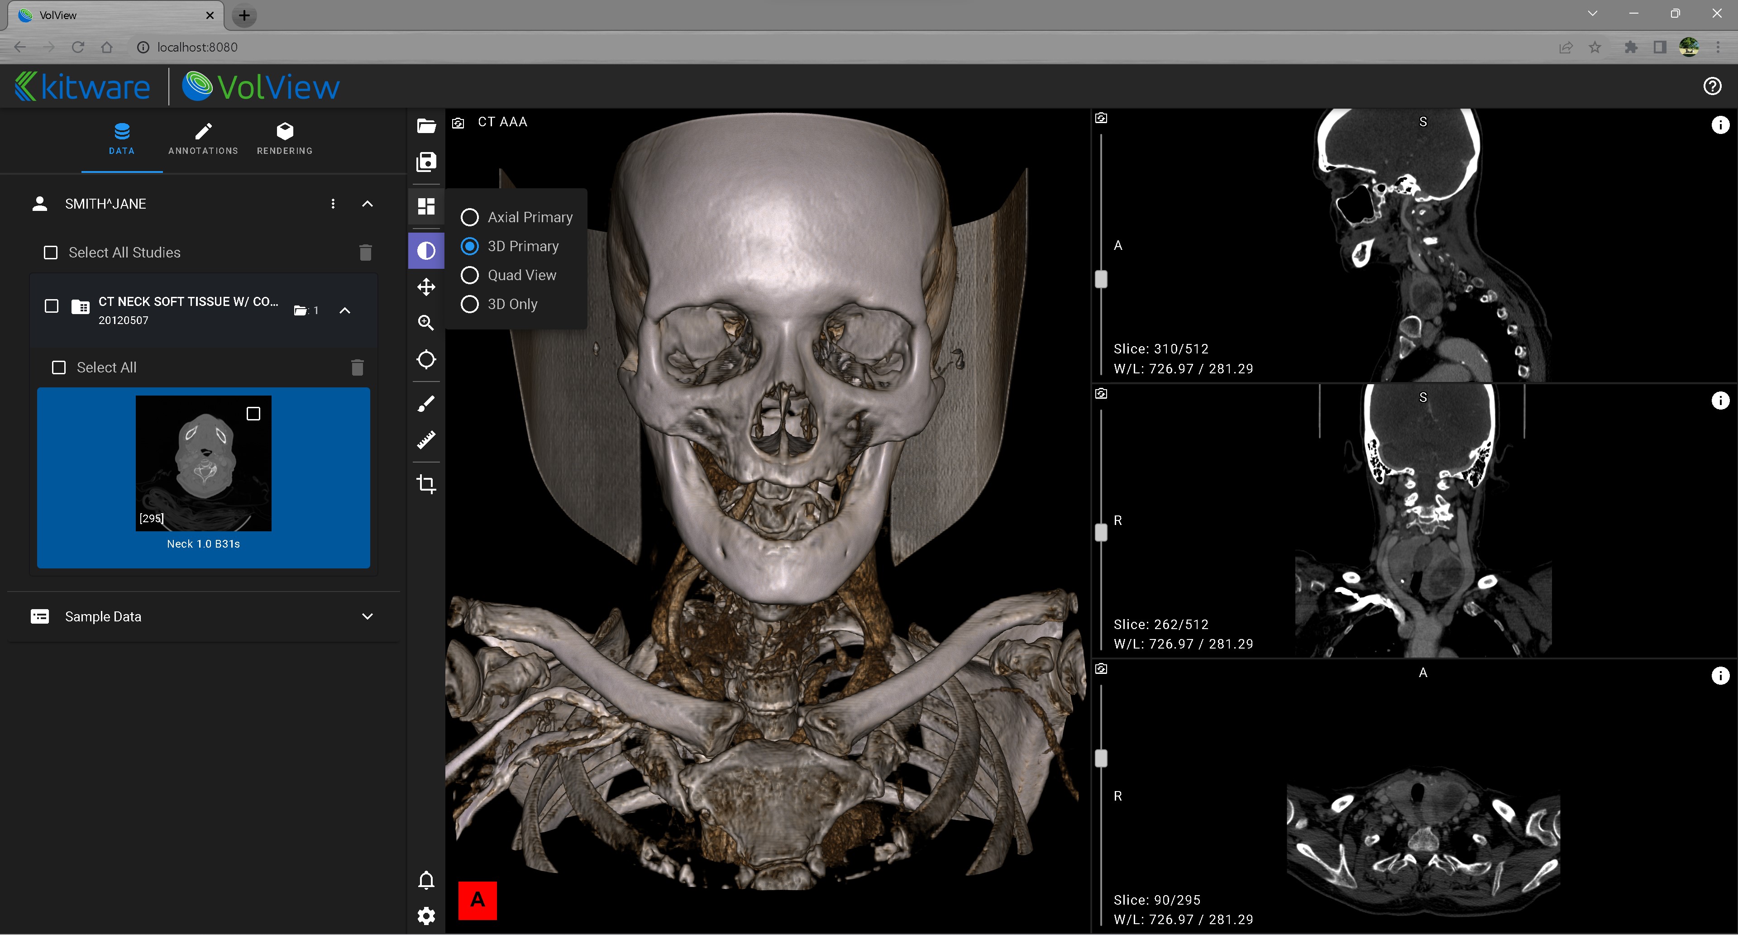Open the notifications bell

pyautogui.click(x=426, y=880)
